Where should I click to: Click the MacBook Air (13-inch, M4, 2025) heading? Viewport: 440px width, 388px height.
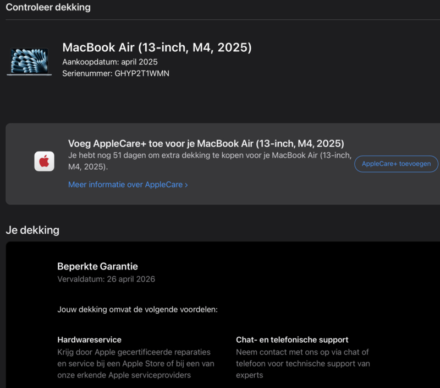(157, 47)
